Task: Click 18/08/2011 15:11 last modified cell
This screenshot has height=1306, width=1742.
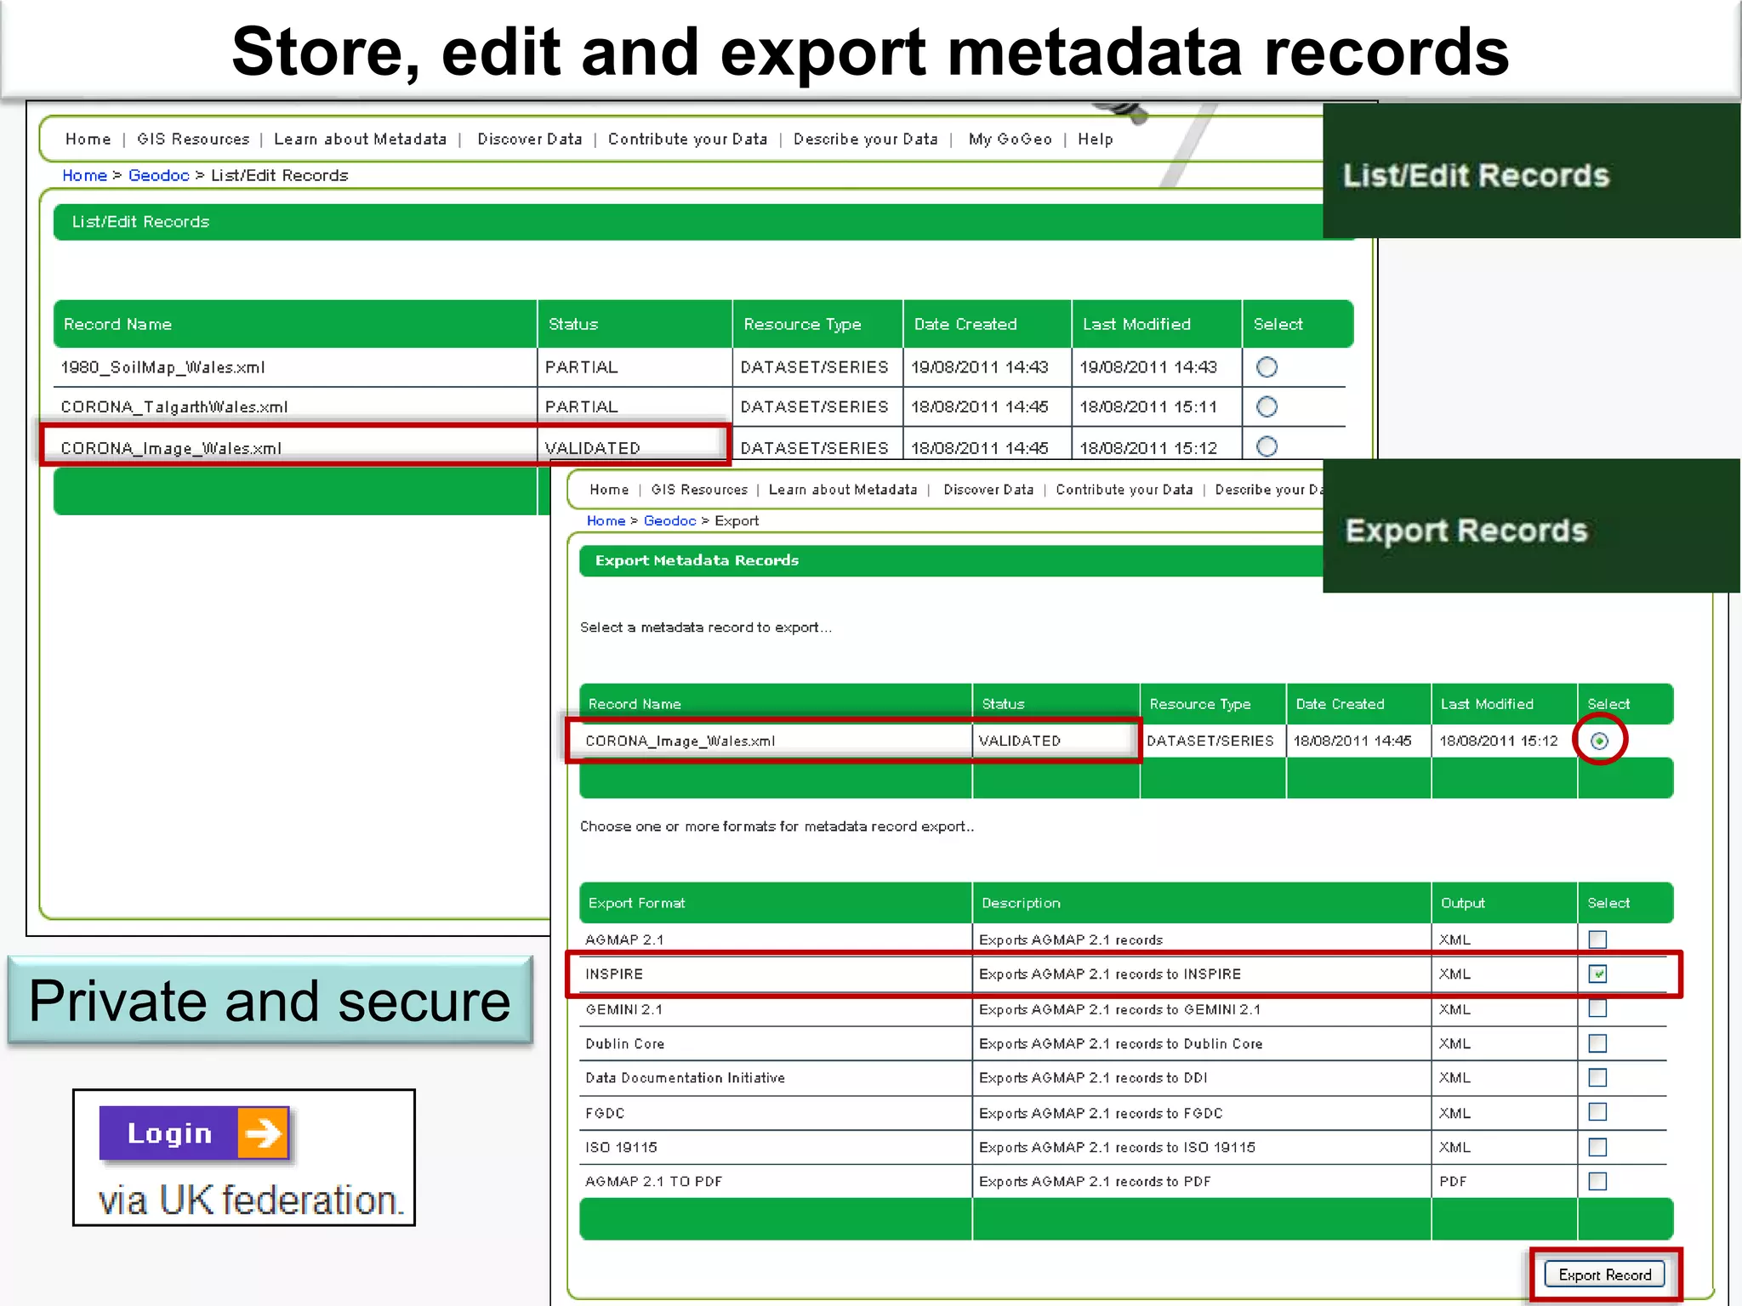Action: pos(1148,407)
